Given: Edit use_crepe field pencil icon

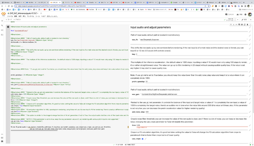Looking at the screenshot, I should (x=146, y=139).
